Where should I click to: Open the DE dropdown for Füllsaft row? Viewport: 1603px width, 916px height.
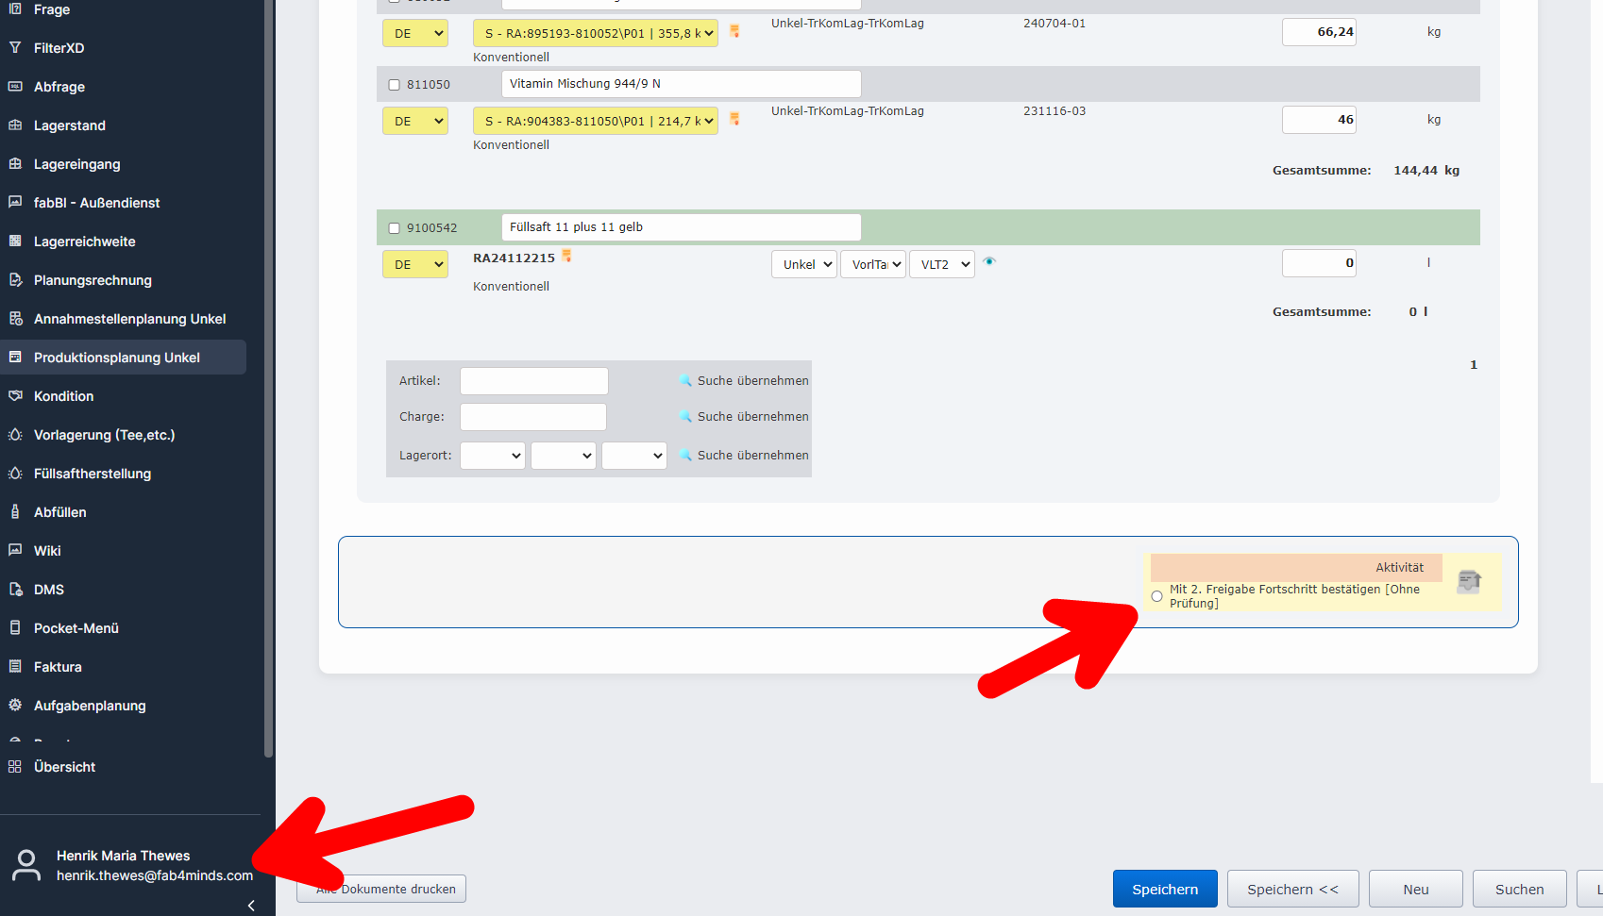coord(415,264)
